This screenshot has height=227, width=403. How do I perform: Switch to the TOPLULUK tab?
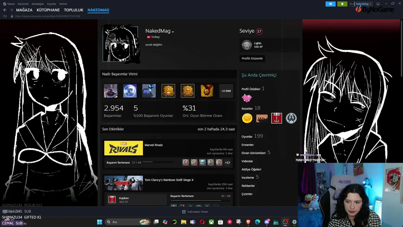(x=74, y=10)
